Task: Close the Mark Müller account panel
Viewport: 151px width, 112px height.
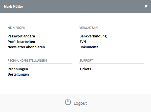Action: (x=146, y=6)
